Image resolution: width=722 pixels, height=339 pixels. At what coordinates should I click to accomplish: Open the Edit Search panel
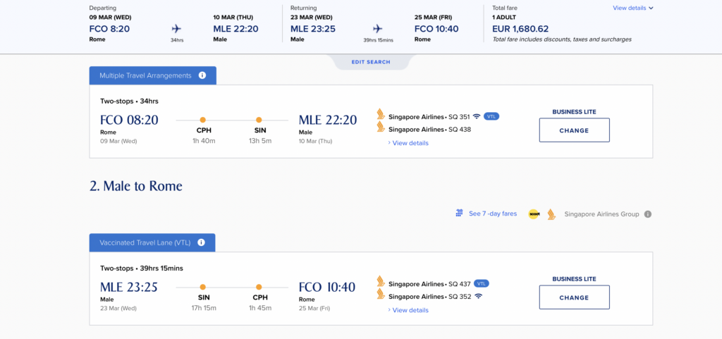point(371,62)
